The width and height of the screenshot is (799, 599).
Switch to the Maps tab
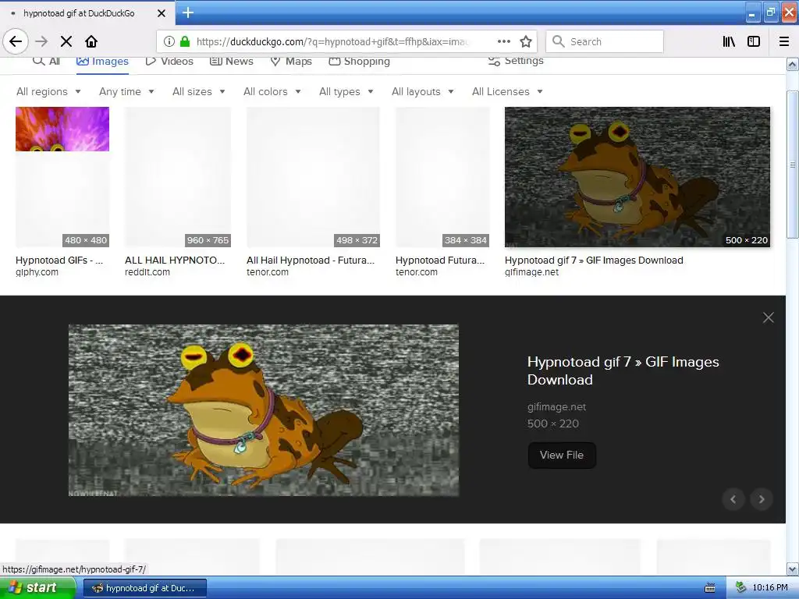291,61
